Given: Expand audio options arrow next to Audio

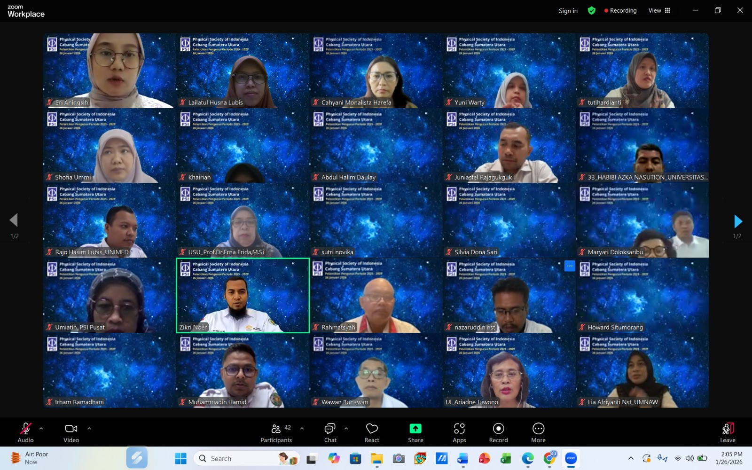Looking at the screenshot, I should (x=41, y=428).
